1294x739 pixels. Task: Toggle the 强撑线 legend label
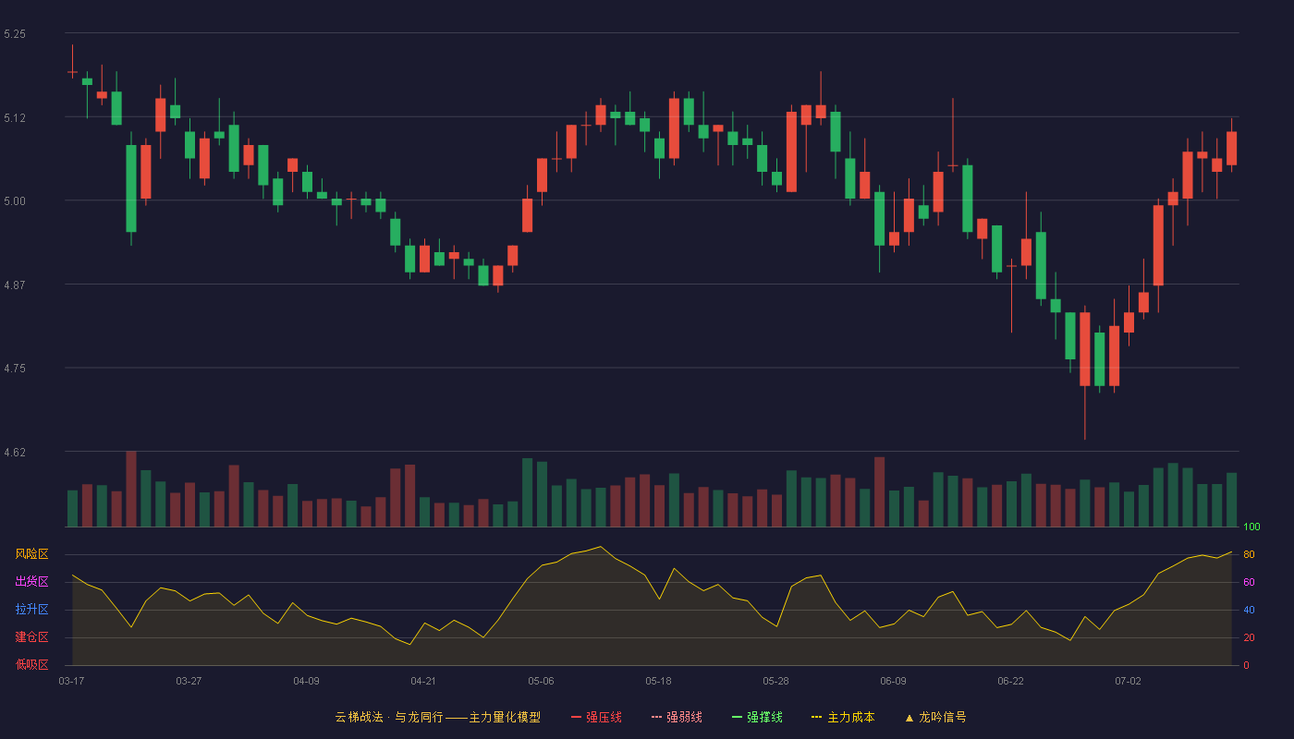[x=764, y=717]
